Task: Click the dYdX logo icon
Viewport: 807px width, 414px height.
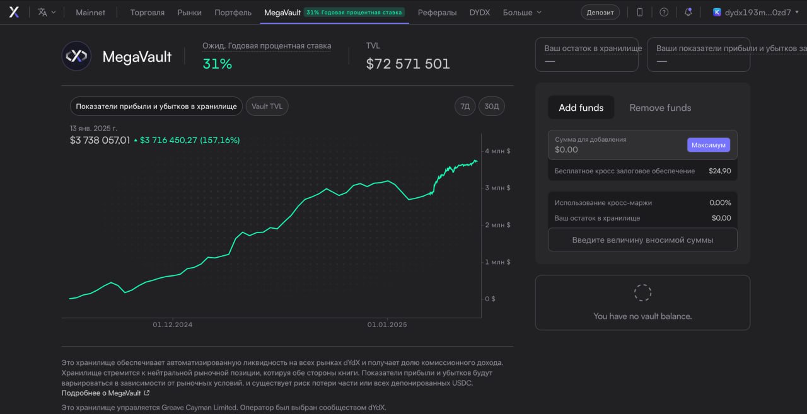Action: pos(14,12)
